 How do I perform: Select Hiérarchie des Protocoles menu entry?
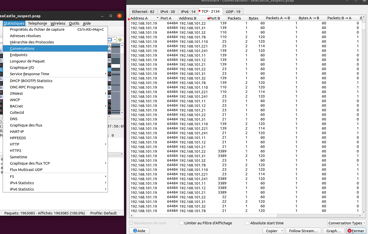point(55,42)
